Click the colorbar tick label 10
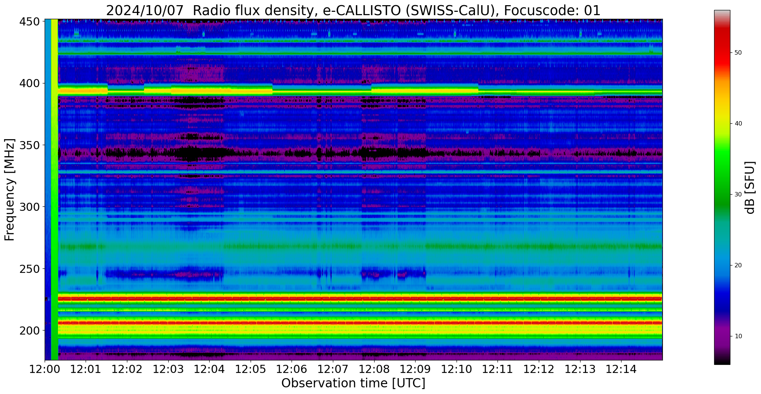 (x=738, y=336)
